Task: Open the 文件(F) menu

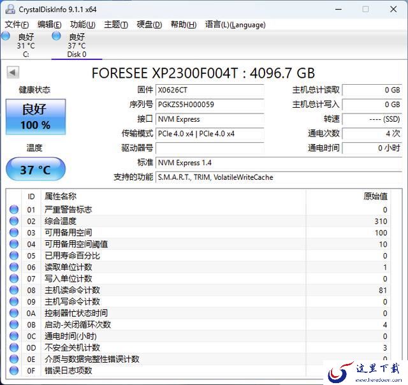Action: point(17,25)
